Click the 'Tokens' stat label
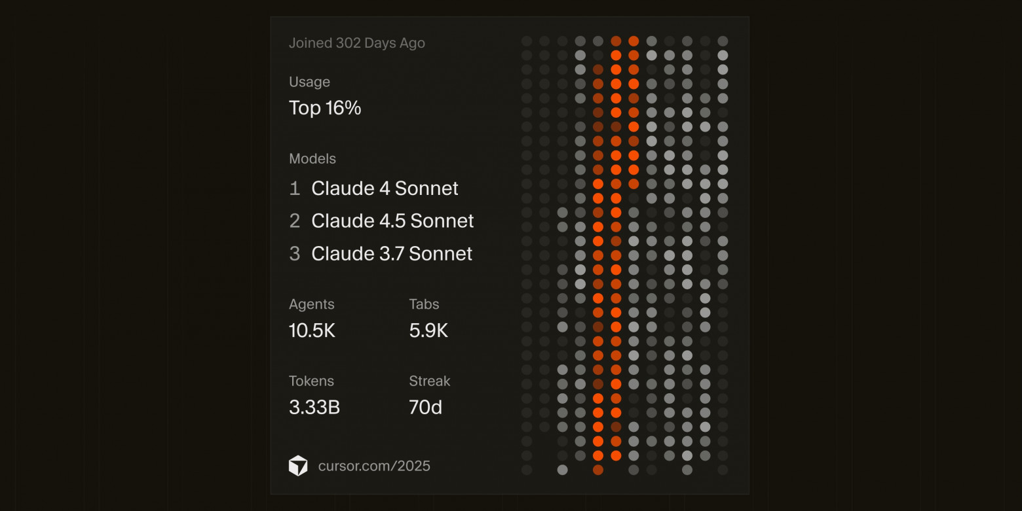The width and height of the screenshot is (1022, 511). (x=311, y=381)
